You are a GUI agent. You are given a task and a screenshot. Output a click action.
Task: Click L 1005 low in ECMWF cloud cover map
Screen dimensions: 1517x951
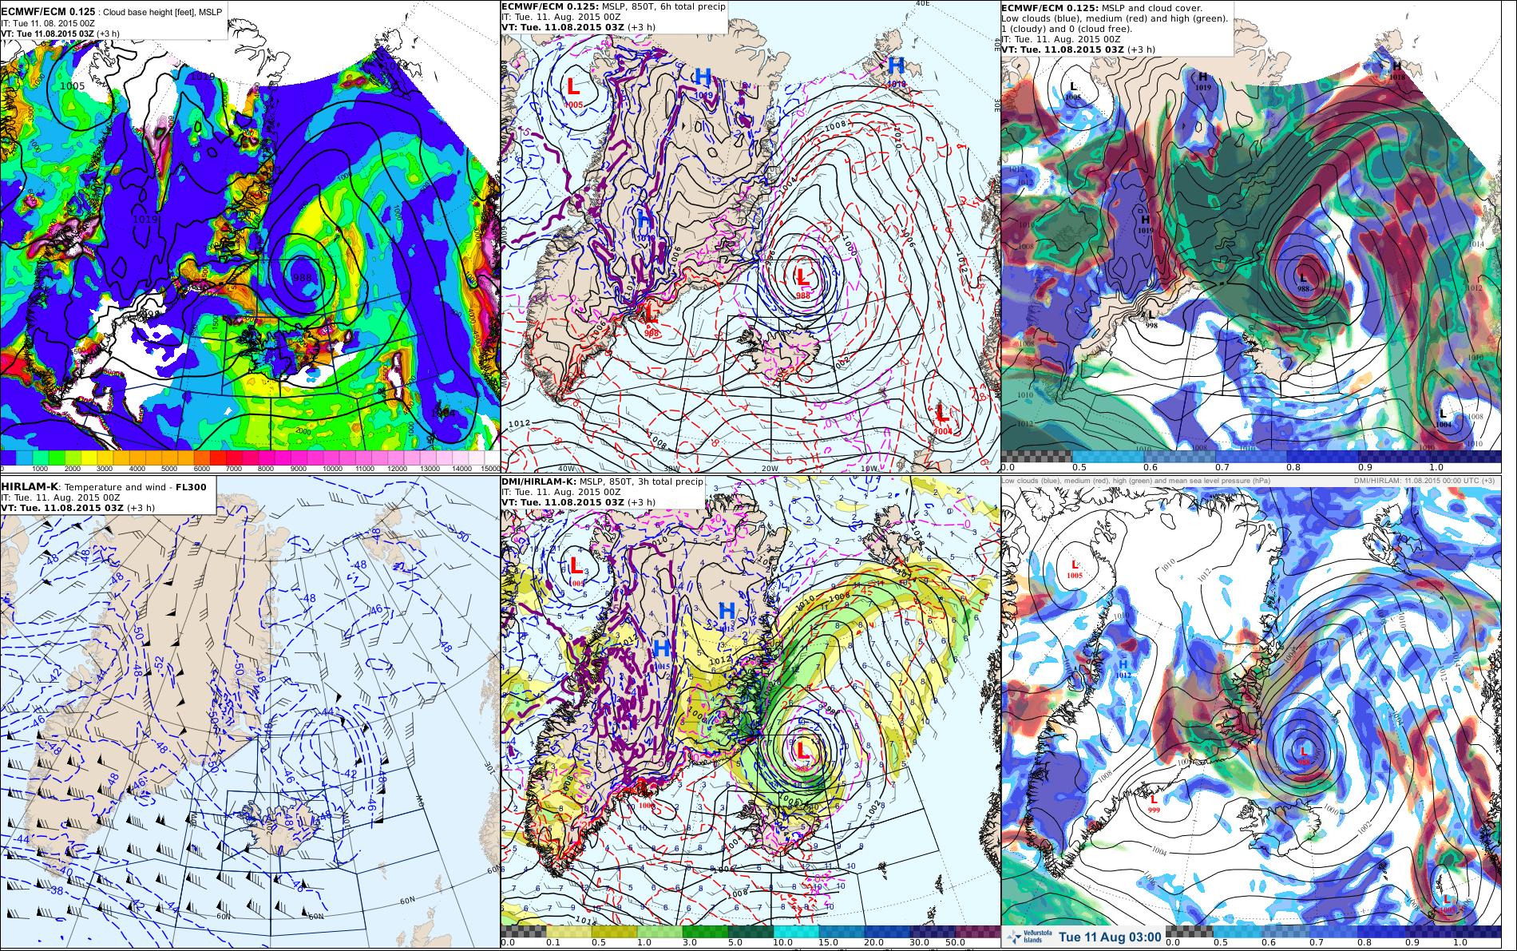(x=1073, y=89)
